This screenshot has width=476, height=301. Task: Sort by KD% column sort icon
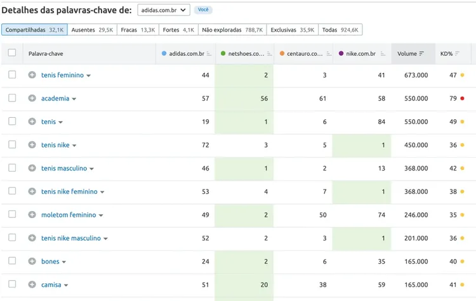click(x=457, y=54)
